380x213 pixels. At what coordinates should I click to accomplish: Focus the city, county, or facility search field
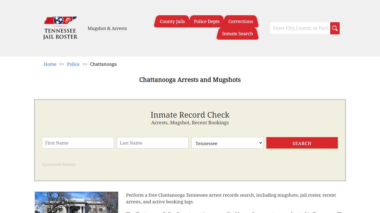click(x=300, y=28)
